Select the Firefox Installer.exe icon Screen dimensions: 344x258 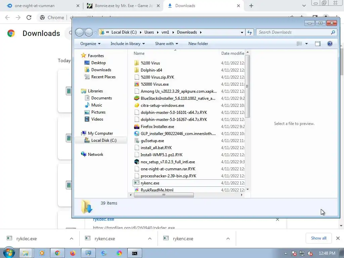(136, 127)
